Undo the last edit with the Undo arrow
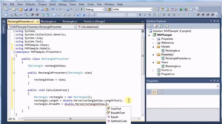Screen dimensions: 222x124 pyautogui.click(x=53, y=9)
